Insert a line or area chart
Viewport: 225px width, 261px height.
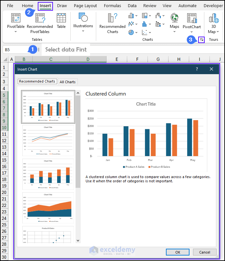point(131,24)
